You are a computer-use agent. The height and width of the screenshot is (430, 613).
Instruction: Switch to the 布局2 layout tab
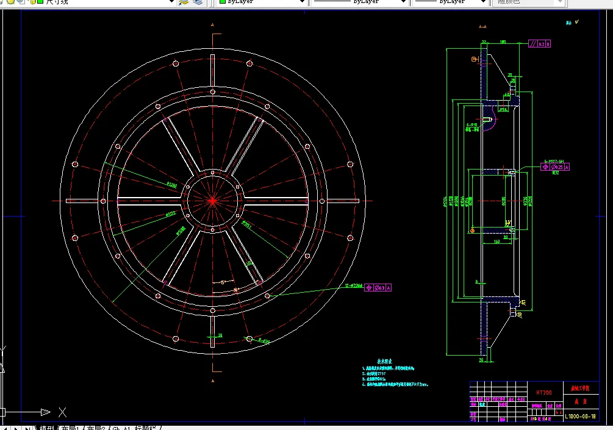[x=96, y=428]
